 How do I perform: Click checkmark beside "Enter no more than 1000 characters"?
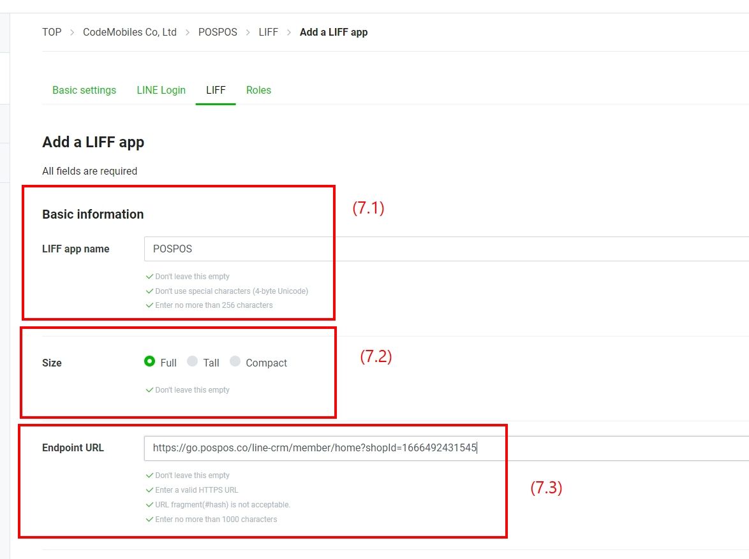[x=149, y=519]
